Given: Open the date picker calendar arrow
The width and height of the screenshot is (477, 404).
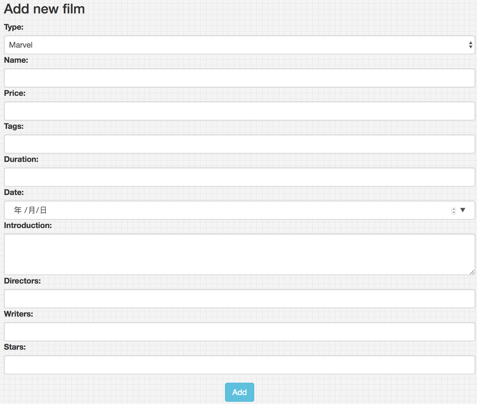Looking at the screenshot, I should pyautogui.click(x=463, y=210).
